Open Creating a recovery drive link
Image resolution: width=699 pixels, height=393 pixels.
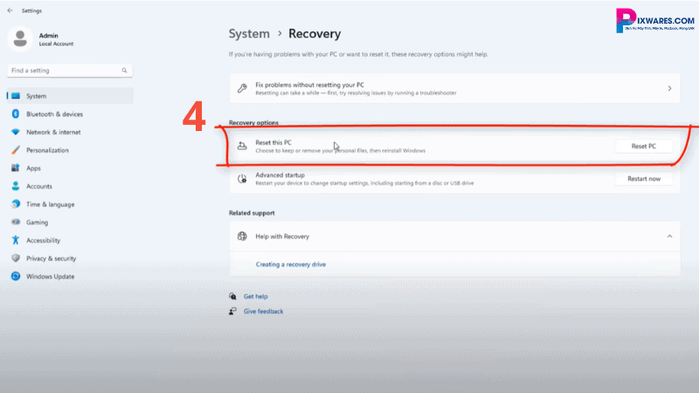[x=290, y=264]
